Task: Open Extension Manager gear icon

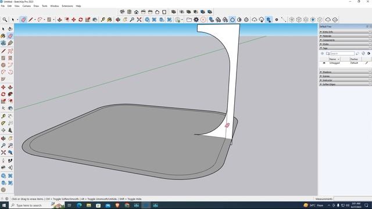Action: tap(196, 20)
